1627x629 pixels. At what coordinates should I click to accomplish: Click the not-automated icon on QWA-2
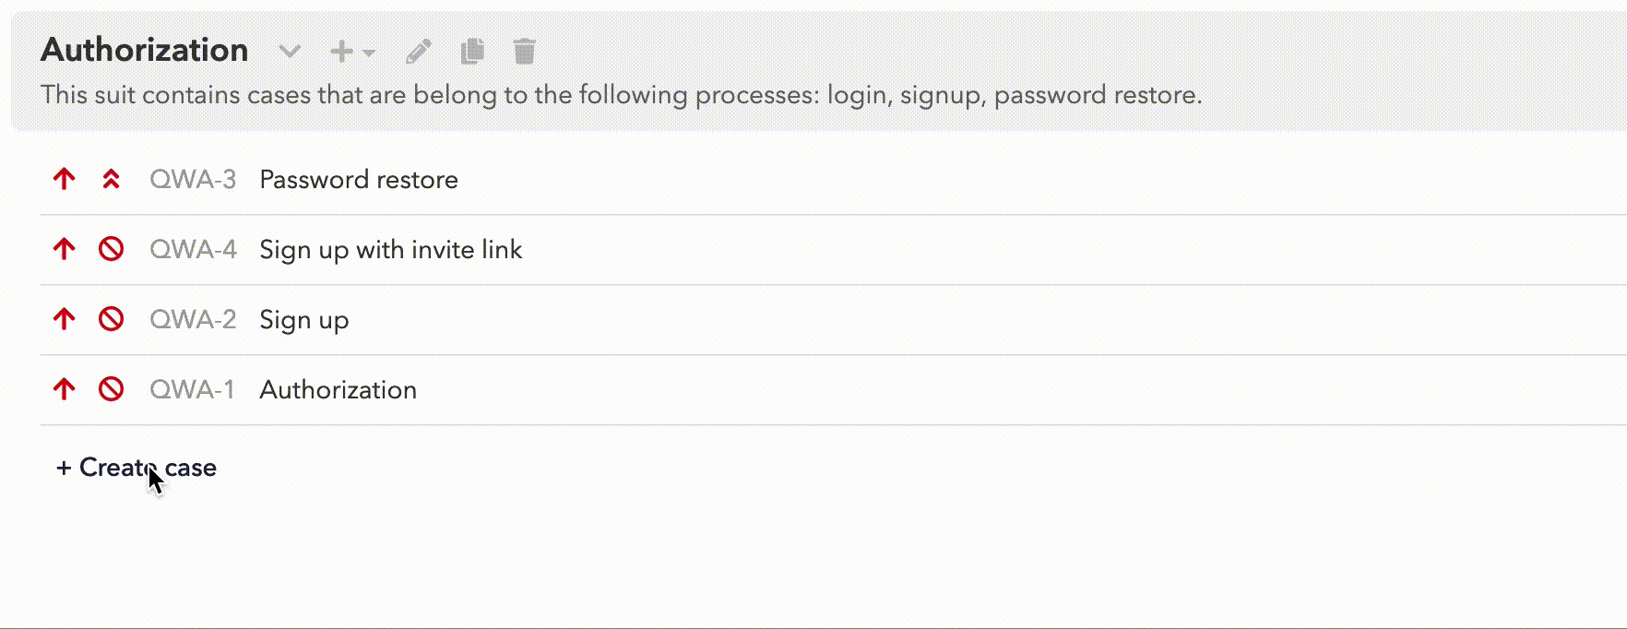(x=111, y=319)
